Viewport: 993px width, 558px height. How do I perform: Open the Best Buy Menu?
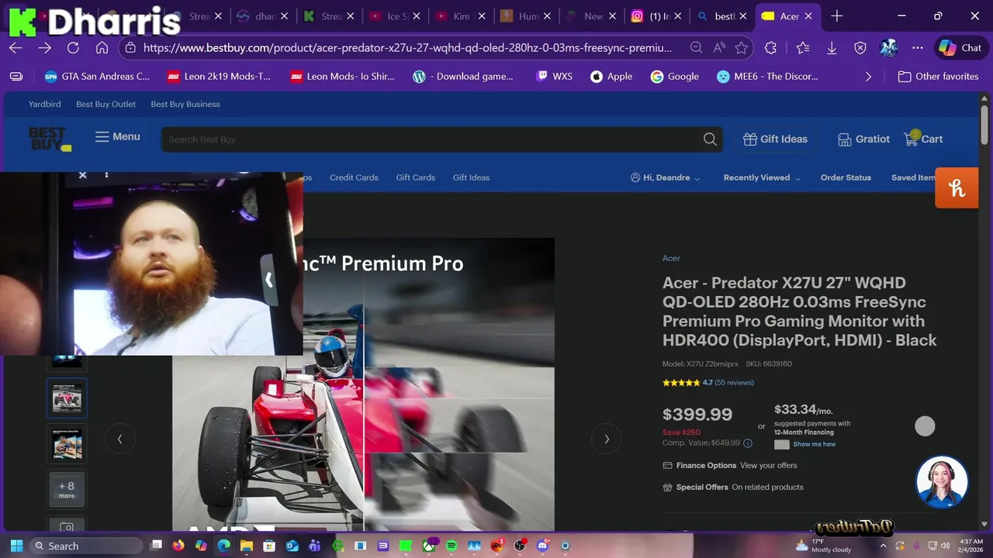coord(118,137)
